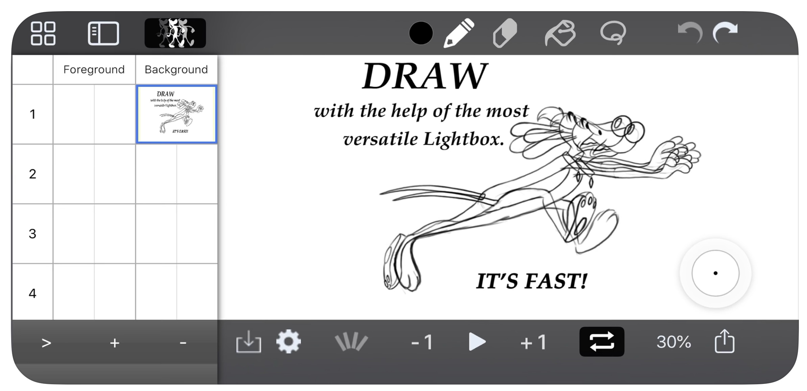Open the settings gear

click(x=288, y=342)
